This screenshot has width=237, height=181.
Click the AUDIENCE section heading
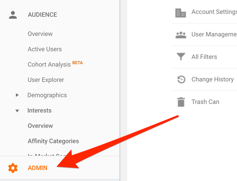tap(42, 15)
